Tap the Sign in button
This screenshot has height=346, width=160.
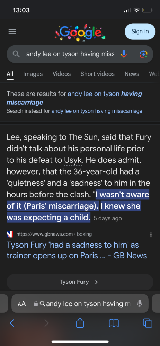pos(140,31)
